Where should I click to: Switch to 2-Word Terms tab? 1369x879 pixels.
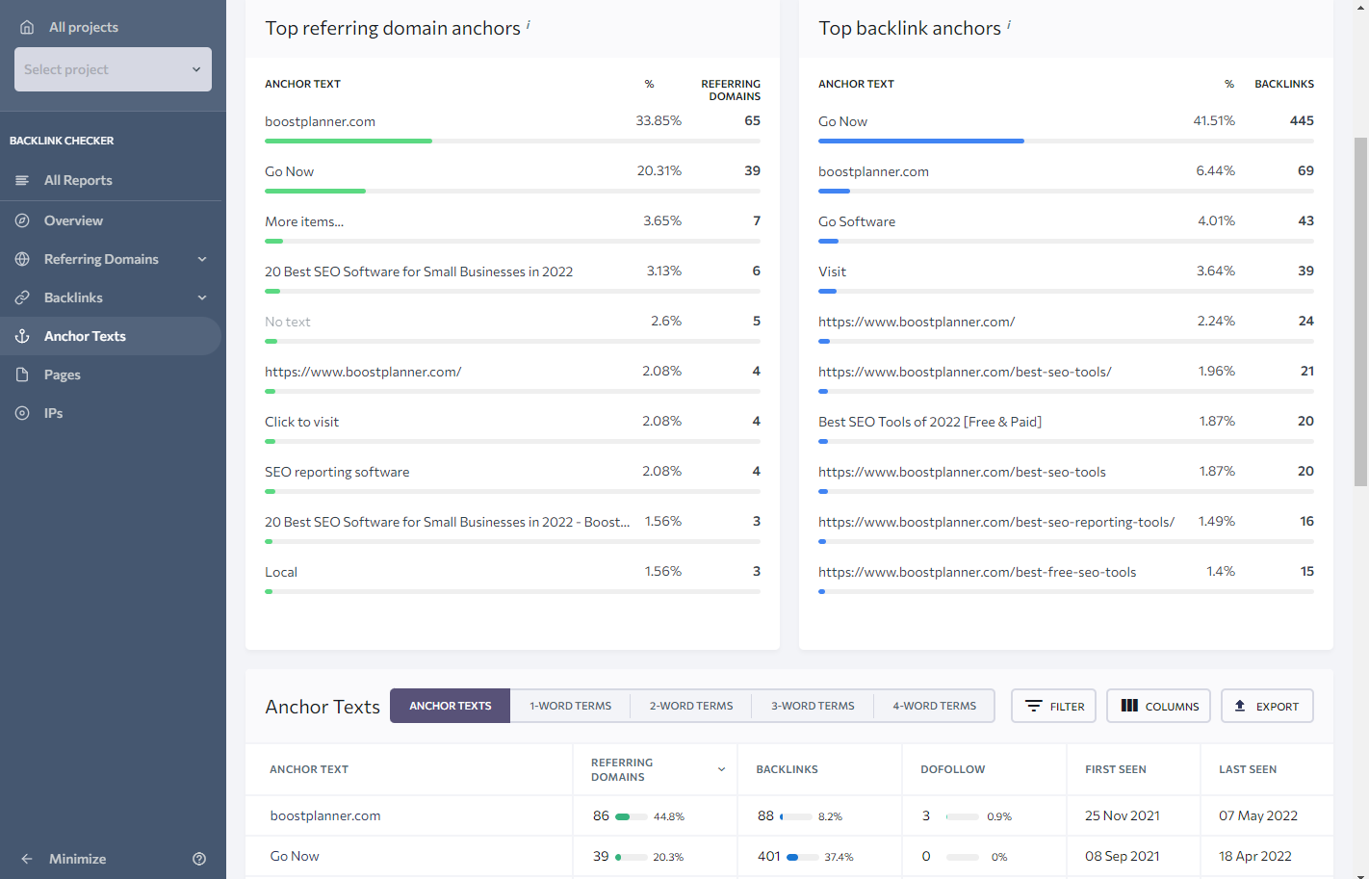[x=690, y=706]
